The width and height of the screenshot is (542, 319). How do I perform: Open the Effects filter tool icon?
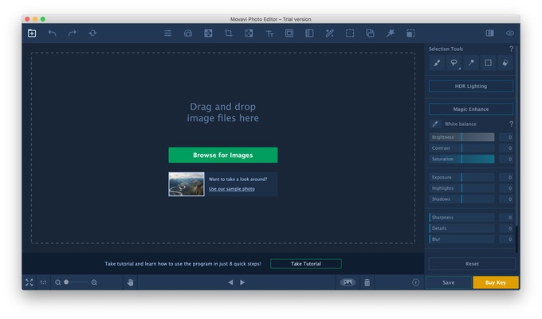(x=188, y=33)
